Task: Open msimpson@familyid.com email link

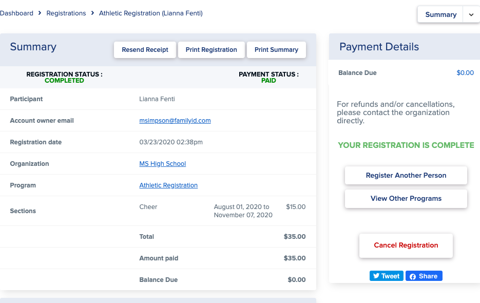Action: tap(175, 120)
